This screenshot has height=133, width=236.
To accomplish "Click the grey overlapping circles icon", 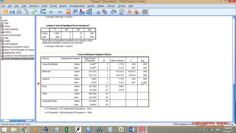I will (x=104, y=12).
